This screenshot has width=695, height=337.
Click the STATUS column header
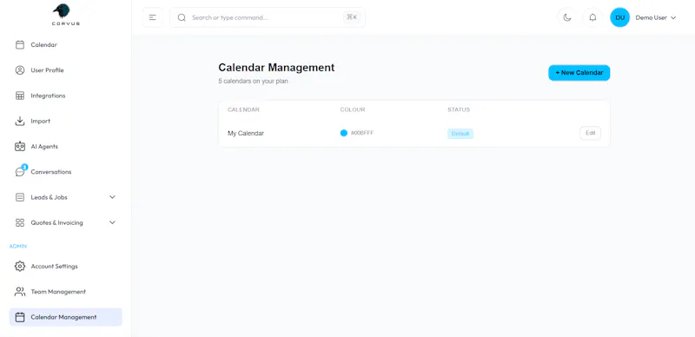[x=459, y=109]
